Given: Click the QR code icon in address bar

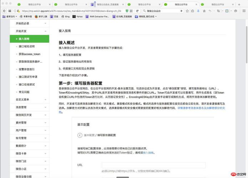Looking at the screenshot, I should tap(131, 11).
